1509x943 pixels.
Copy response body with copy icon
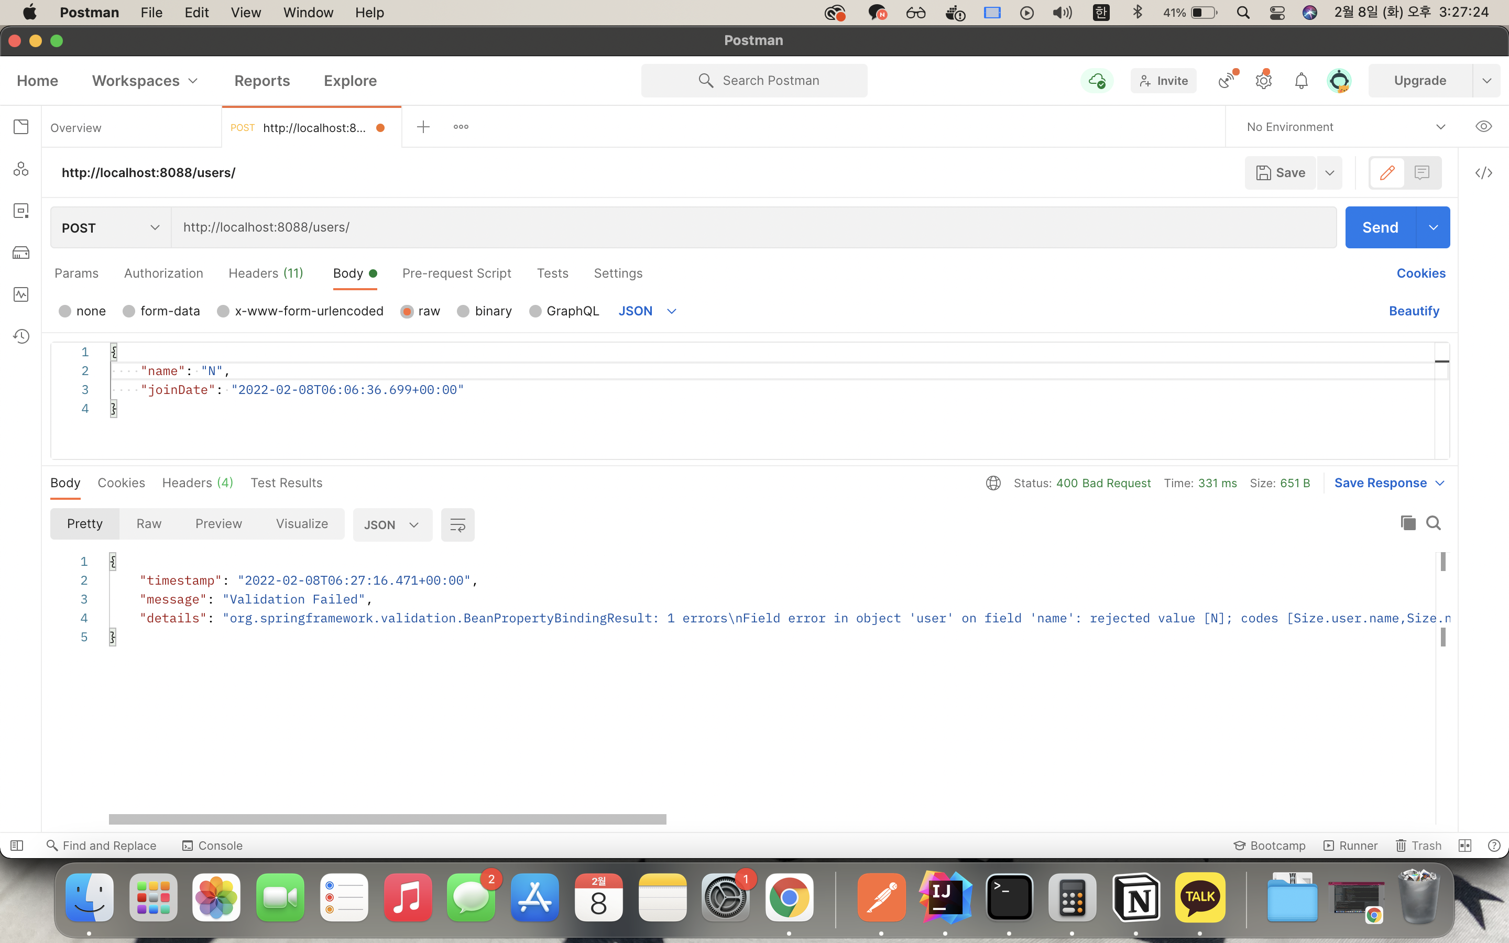click(x=1407, y=523)
